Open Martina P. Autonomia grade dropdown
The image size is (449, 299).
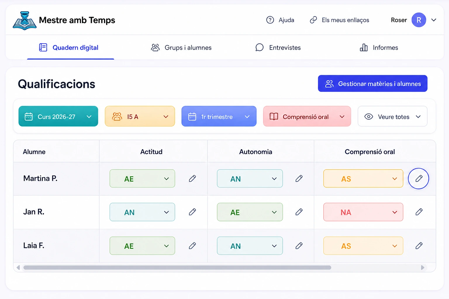(250, 178)
